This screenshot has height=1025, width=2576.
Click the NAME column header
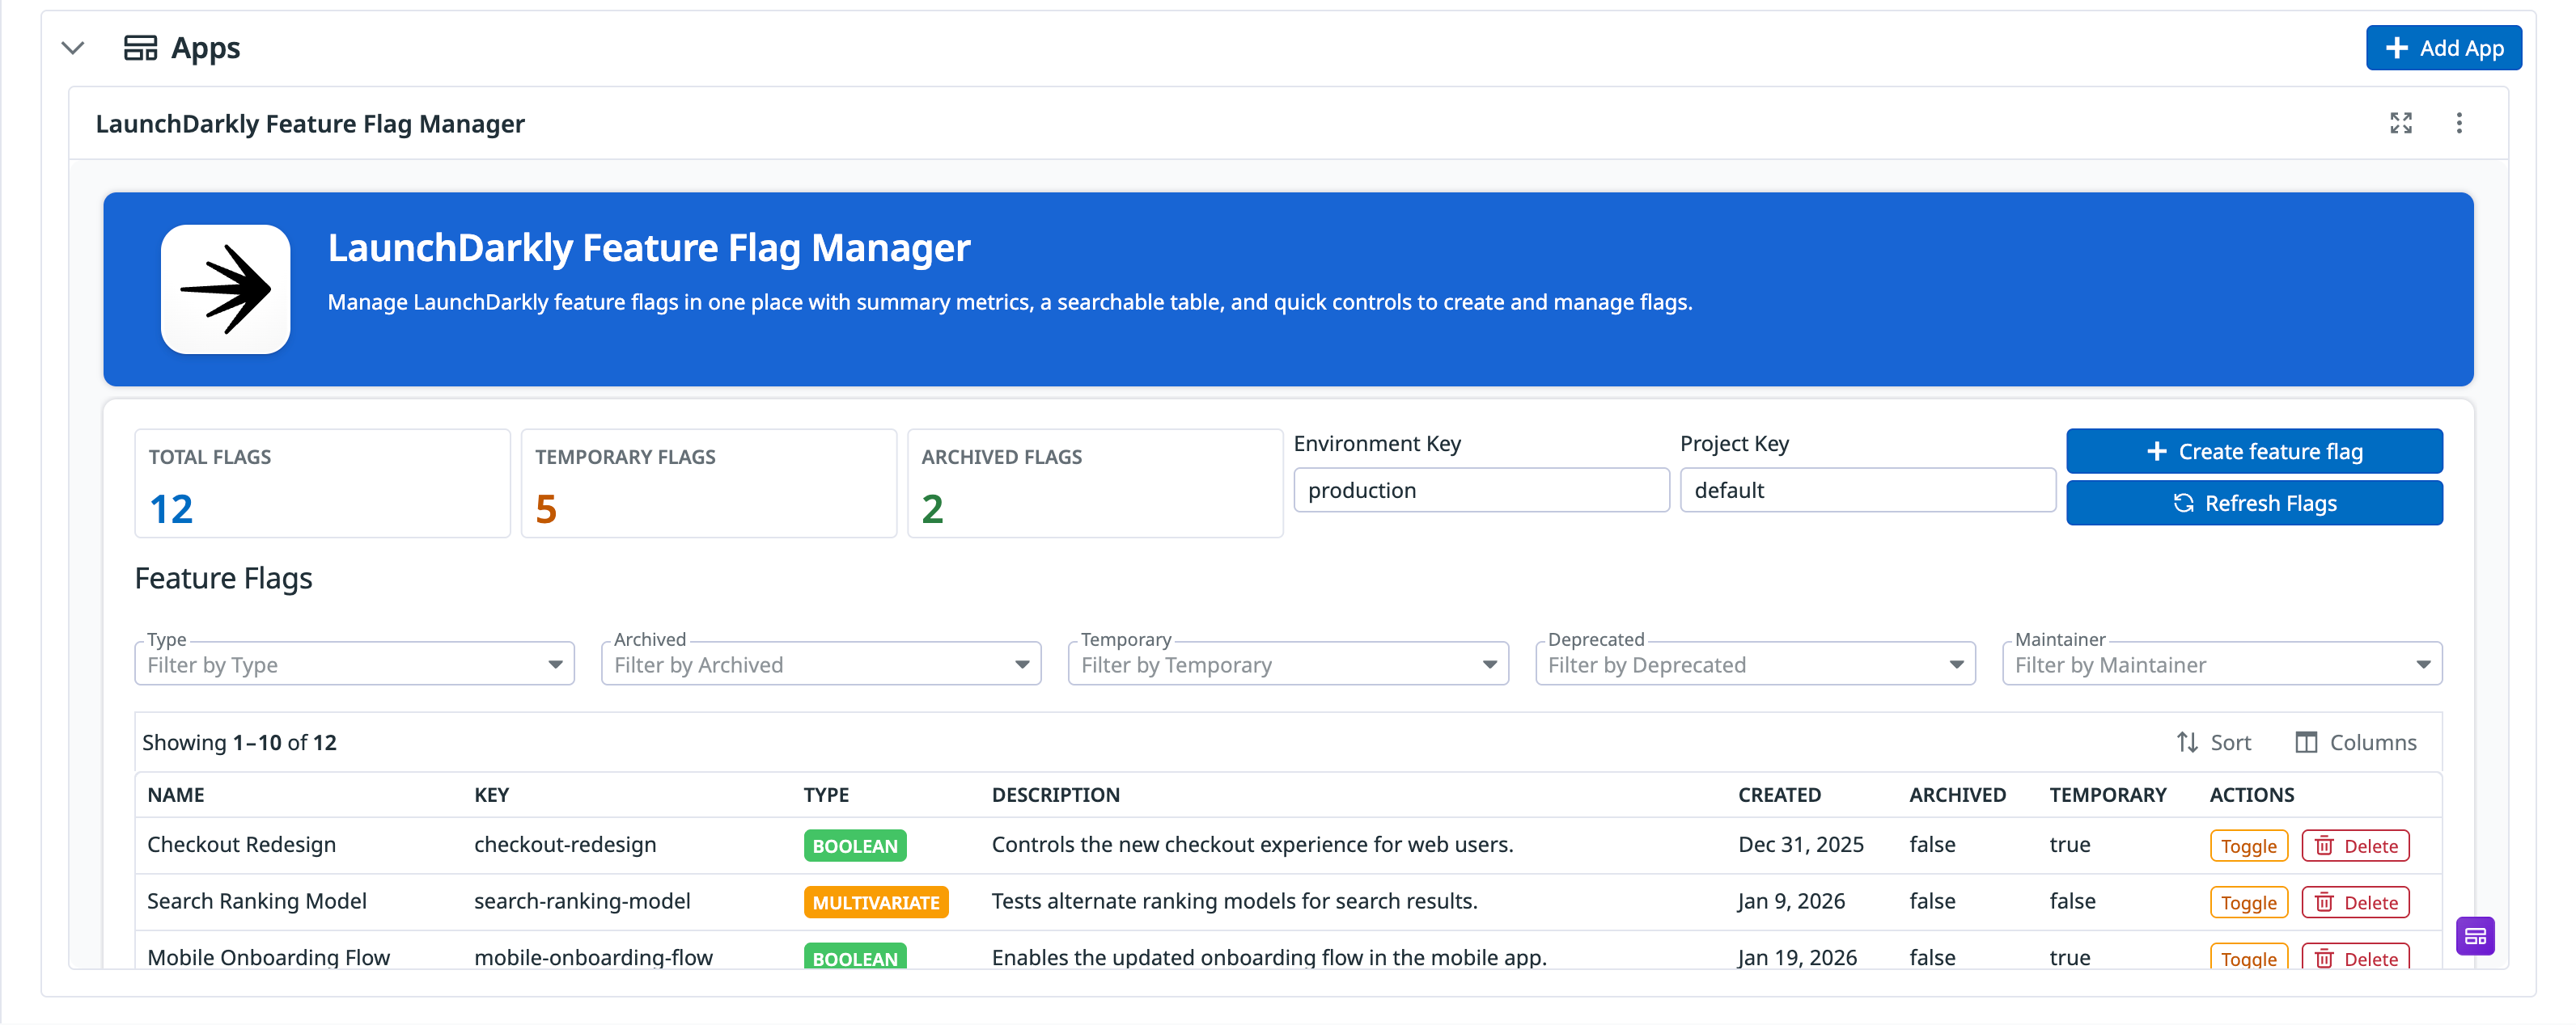click(x=176, y=795)
